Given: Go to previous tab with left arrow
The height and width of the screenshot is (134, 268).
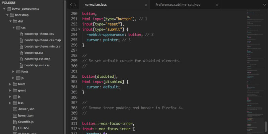Looking at the screenshot, I should click(x=71, y=5).
